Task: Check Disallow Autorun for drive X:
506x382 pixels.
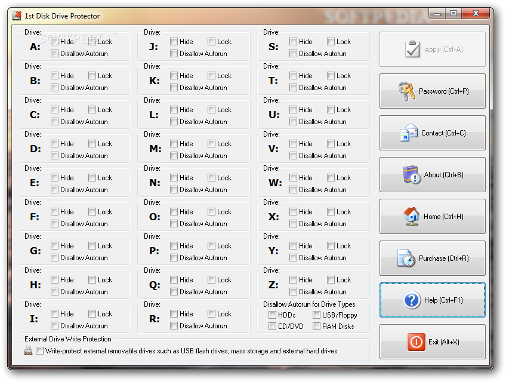Action: [x=294, y=224]
